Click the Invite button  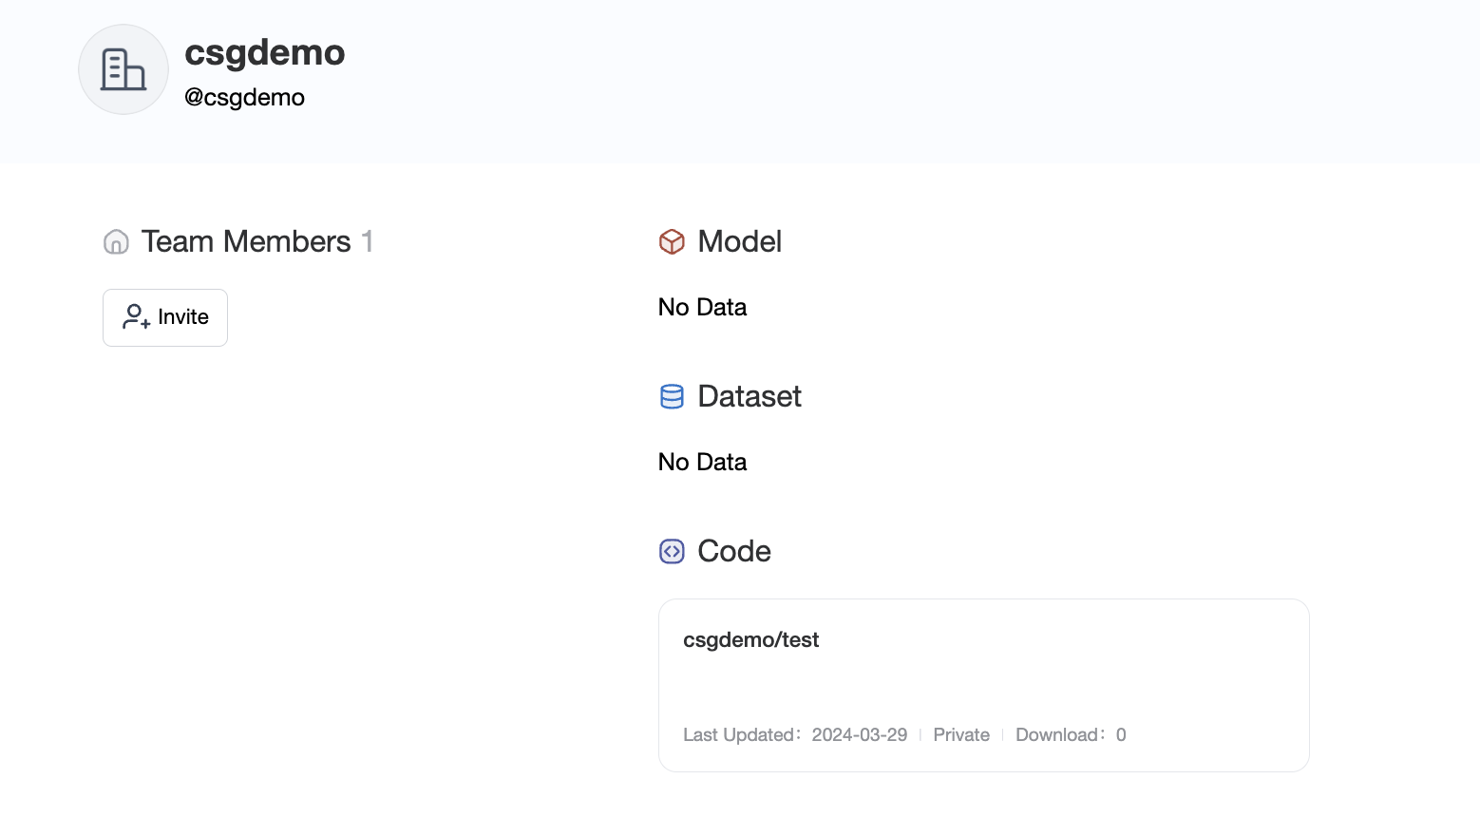click(x=164, y=317)
